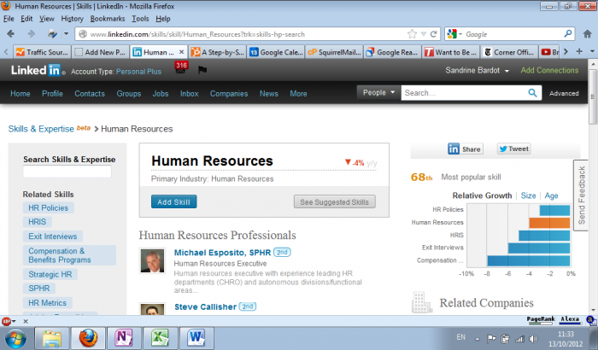Click the LinkedIn logo
The width and height of the screenshot is (598, 350).
[x=38, y=70]
